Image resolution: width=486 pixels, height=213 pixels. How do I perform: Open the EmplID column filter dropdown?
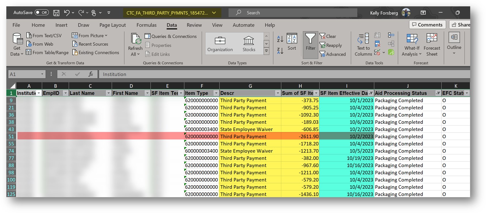tap(65, 93)
